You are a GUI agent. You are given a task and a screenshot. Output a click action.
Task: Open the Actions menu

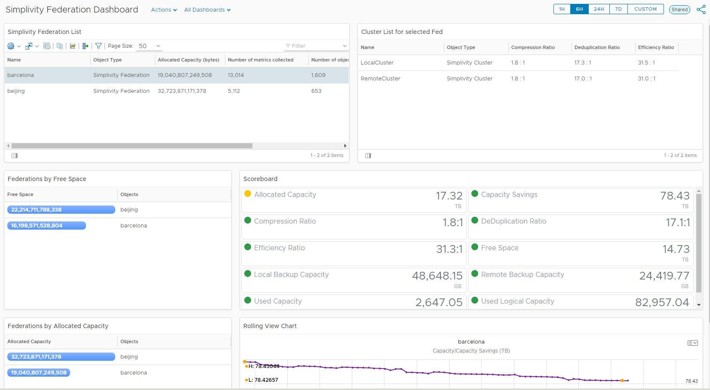click(x=164, y=9)
